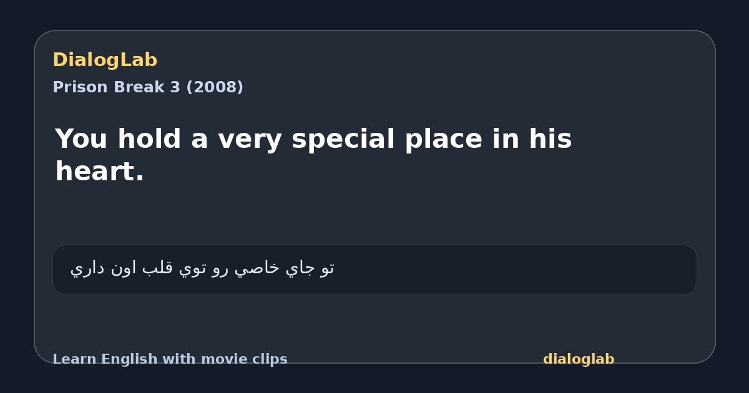Click the word 'heart.' in the quote
Image resolution: width=749 pixels, height=393 pixels.
100,172
